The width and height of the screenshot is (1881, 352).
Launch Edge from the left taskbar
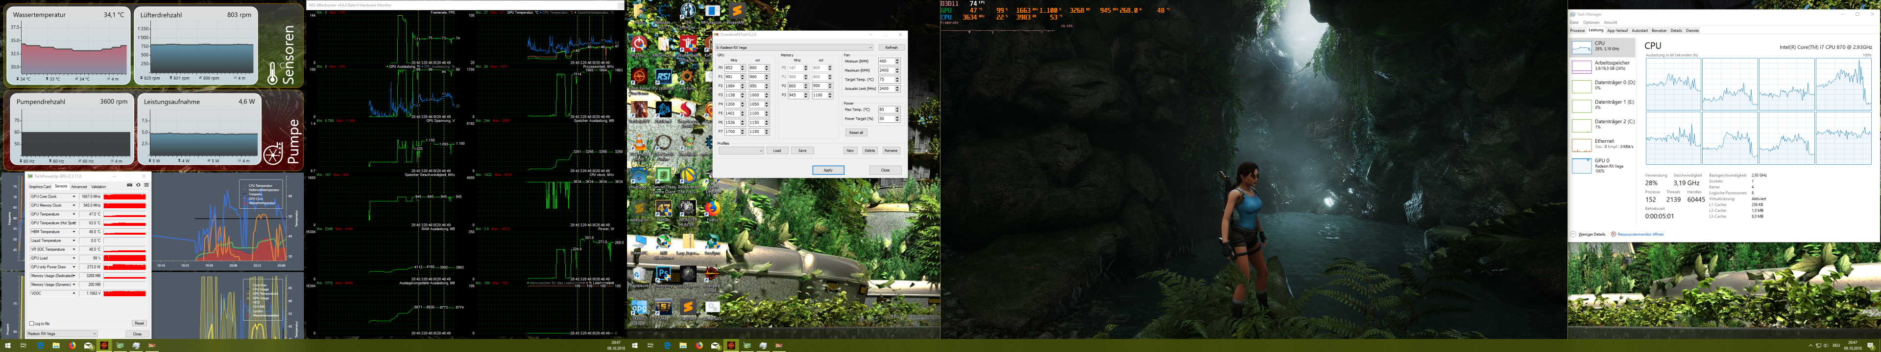click(x=40, y=346)
